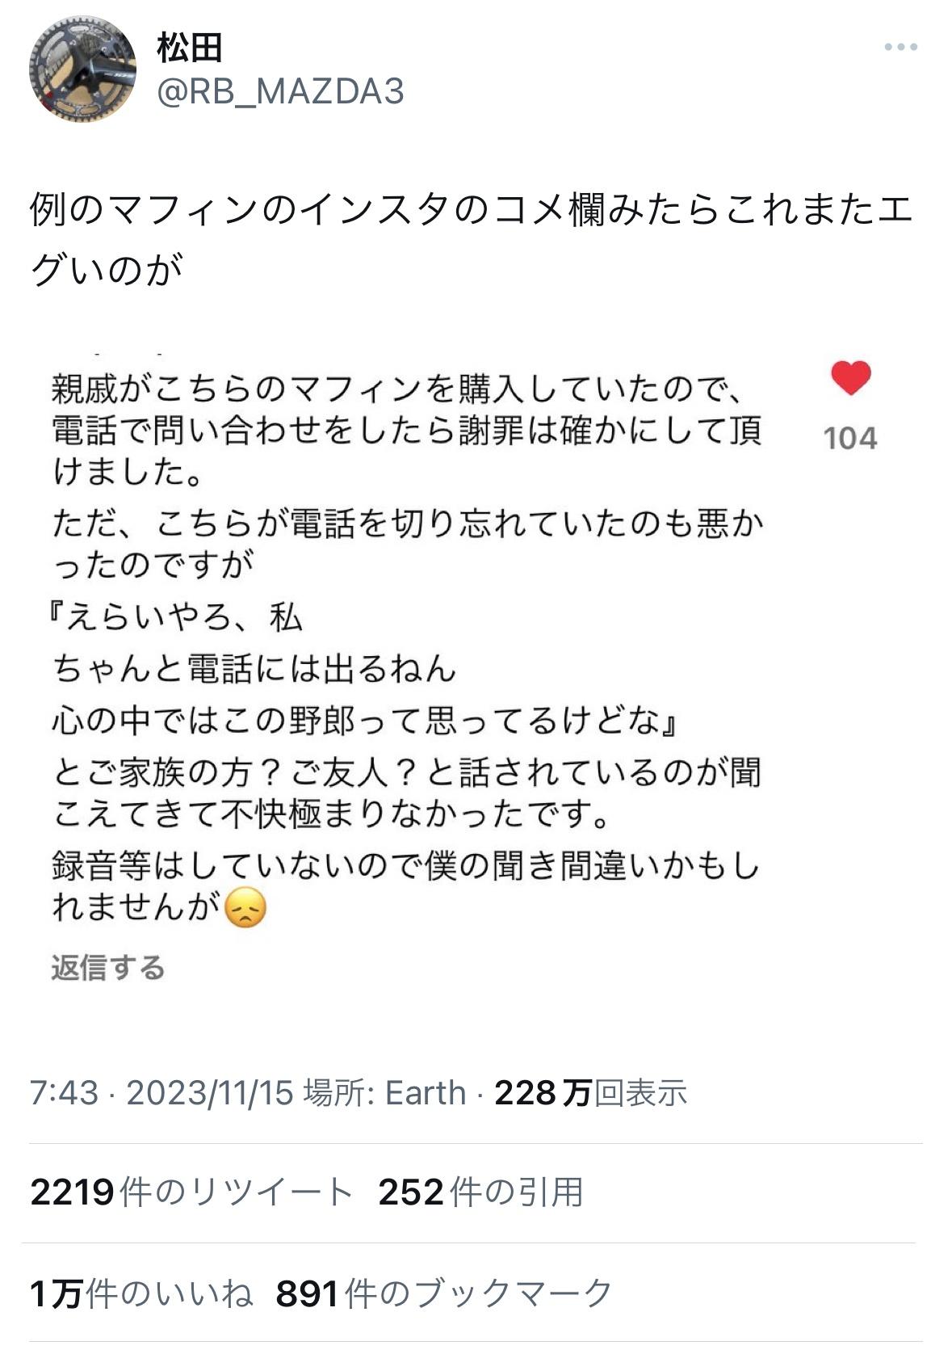Click the sad face emoji
This screenshot has width=952, height=1354.
245,907
